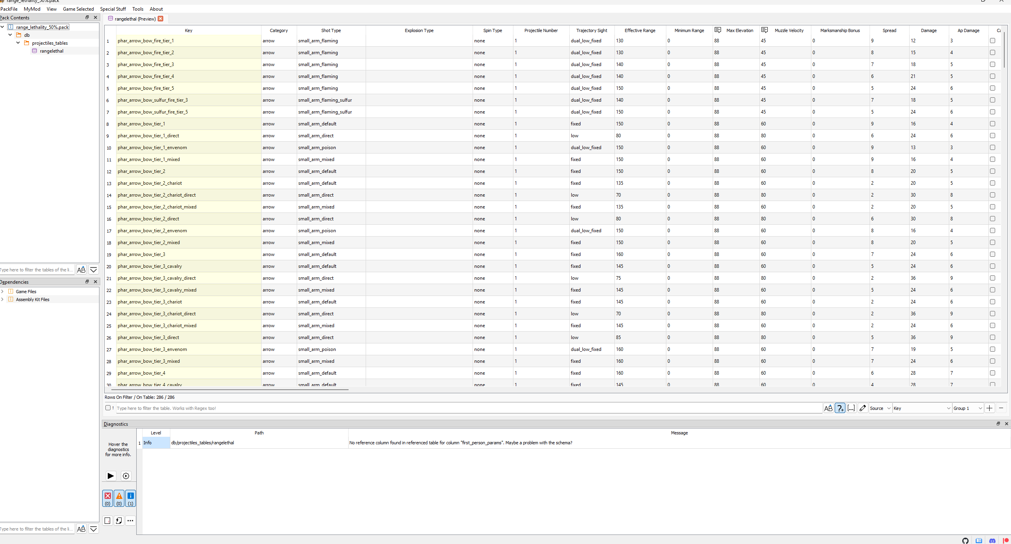Collapse the range_lethality_50%.pack tree node

(x=2, y=27)
